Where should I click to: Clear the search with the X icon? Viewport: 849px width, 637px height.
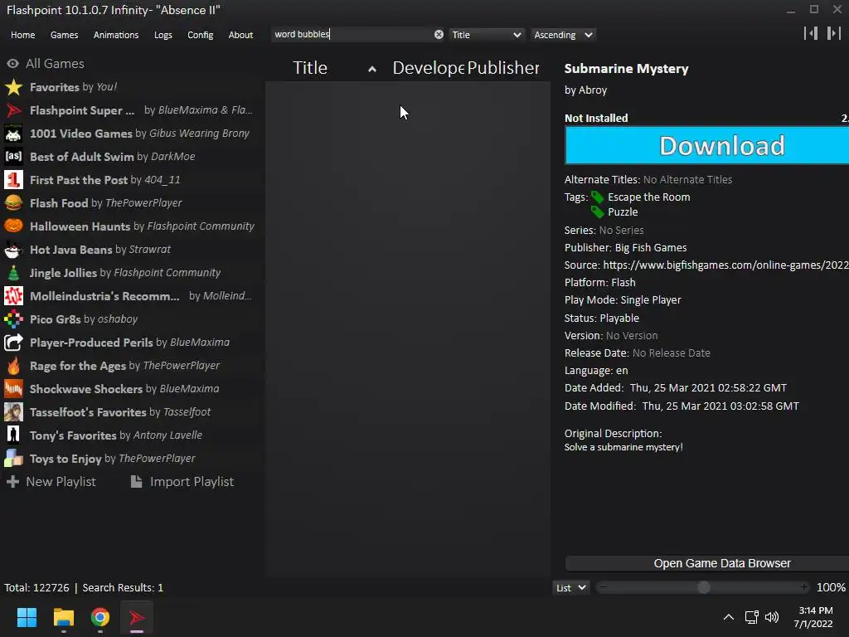439,35
